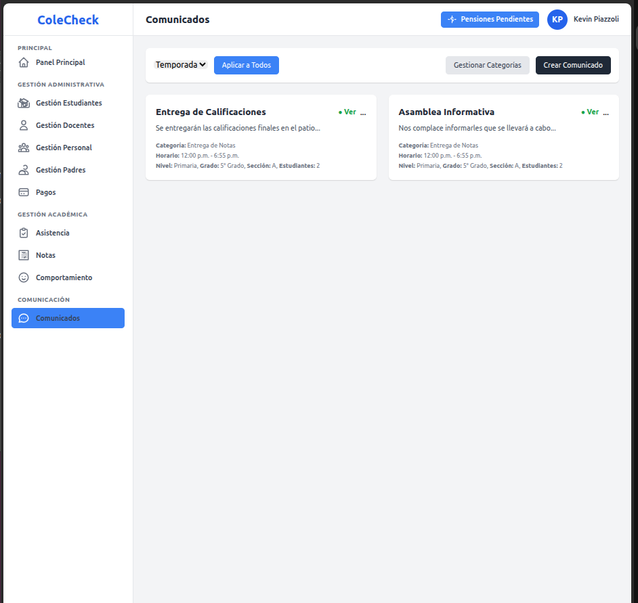Screen dimensions: 638x603
Task: Open the Pensiones Pendientes button
Action: [490, 20]
